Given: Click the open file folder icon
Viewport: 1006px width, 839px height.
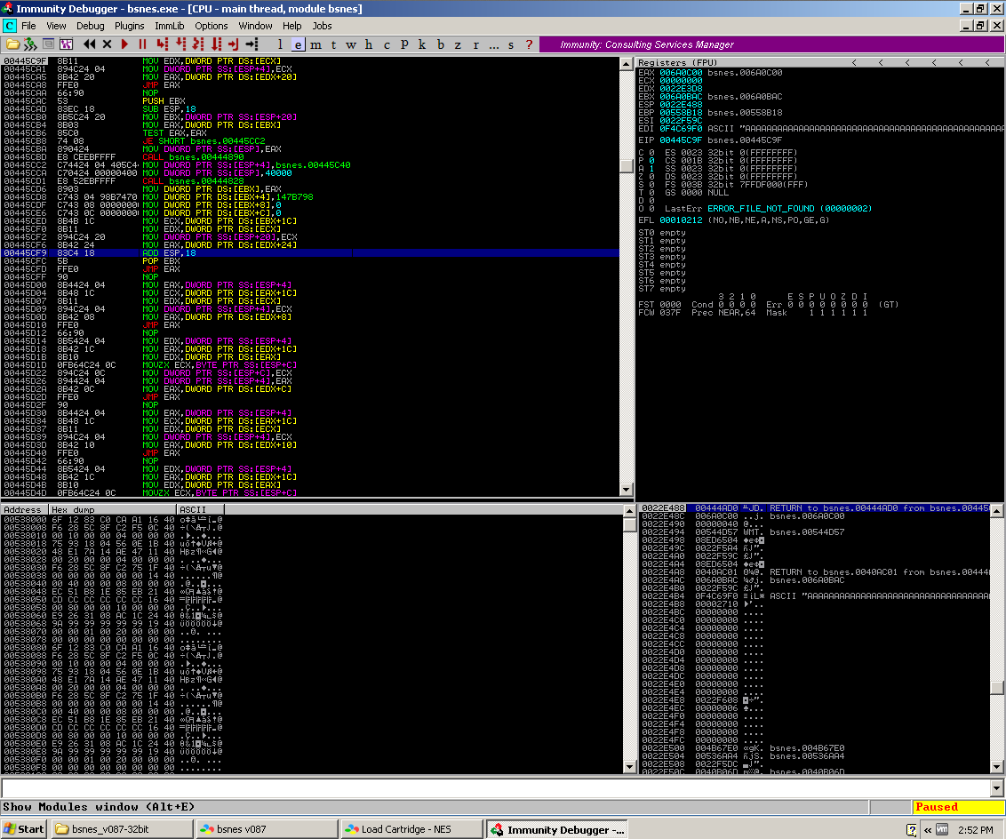Looking at the screenshot, I should [x=12, y=44].
